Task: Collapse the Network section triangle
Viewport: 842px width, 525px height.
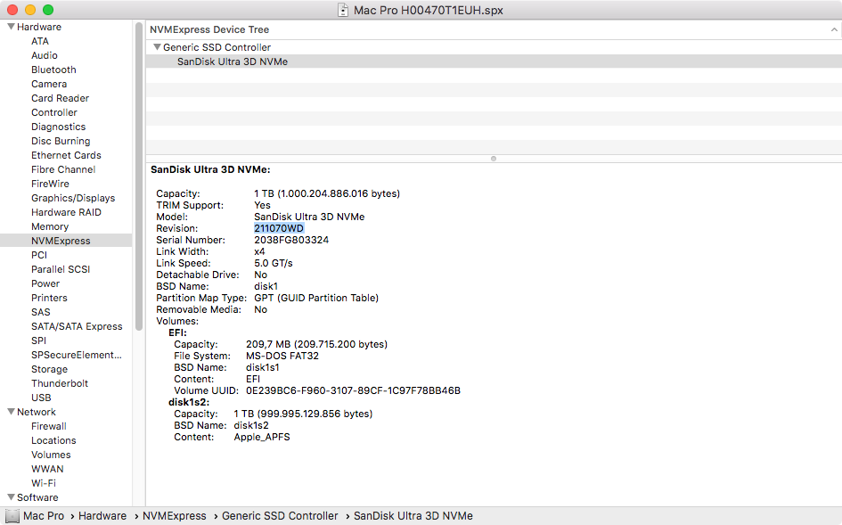Action: pos(11,412)
